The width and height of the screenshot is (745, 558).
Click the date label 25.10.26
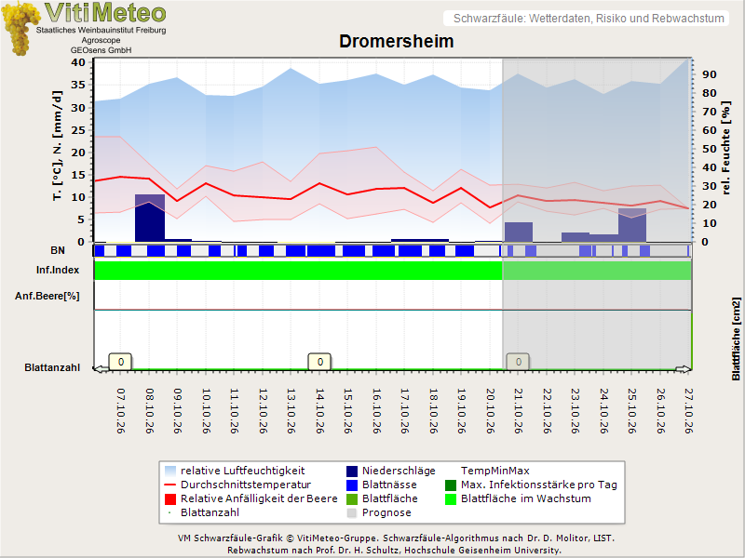point(631,411)
